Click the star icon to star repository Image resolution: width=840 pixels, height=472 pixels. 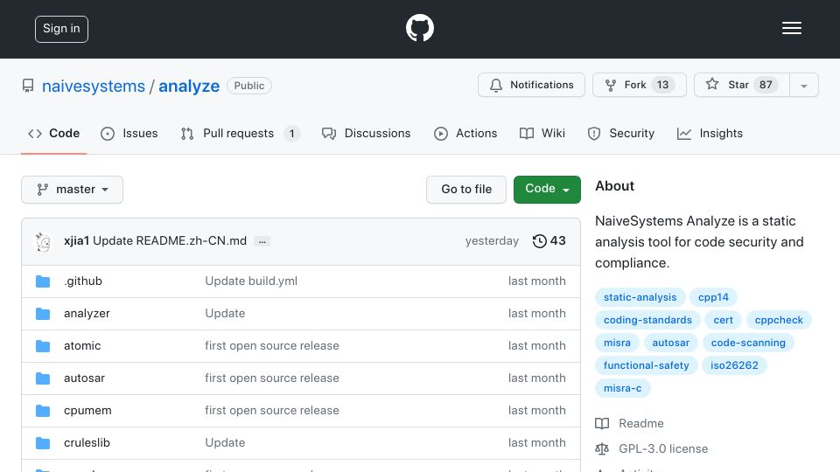(712, 84)
